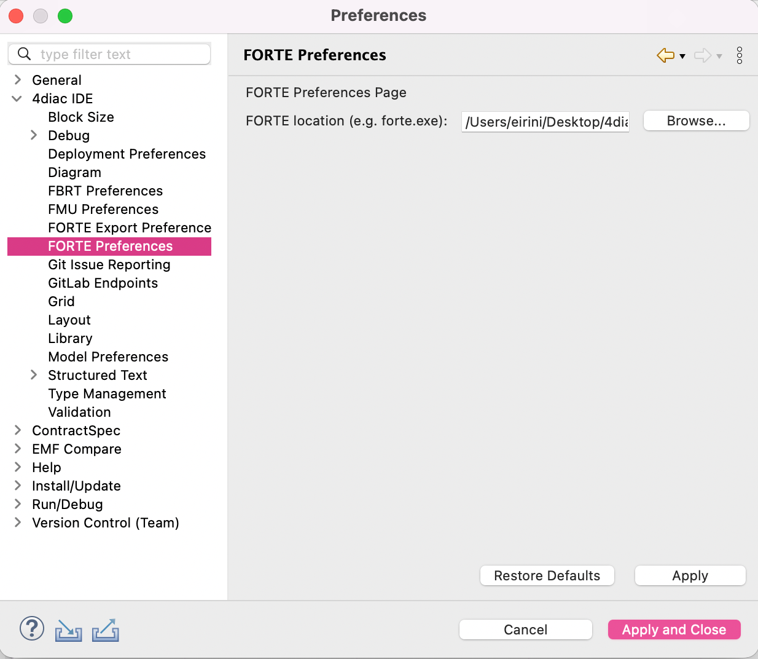Click the FORTE location path field
Image resolution: width=758 pixels, height=659 pixels.
click(x=545, y=122)
